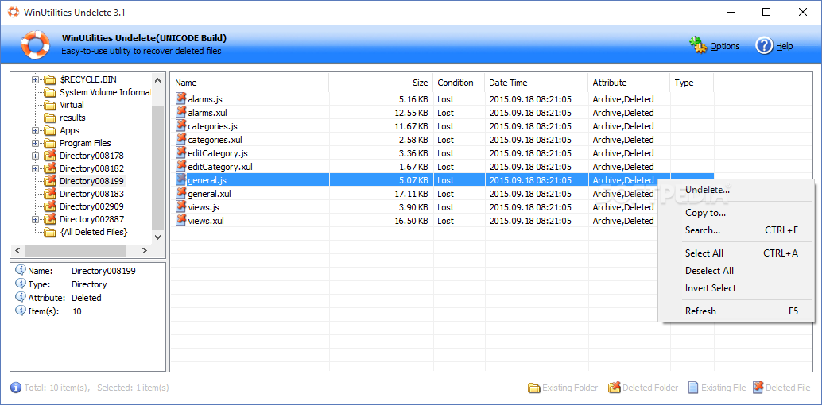
Task: Select Directory008199 in folder tree
Action: (91, 181)
